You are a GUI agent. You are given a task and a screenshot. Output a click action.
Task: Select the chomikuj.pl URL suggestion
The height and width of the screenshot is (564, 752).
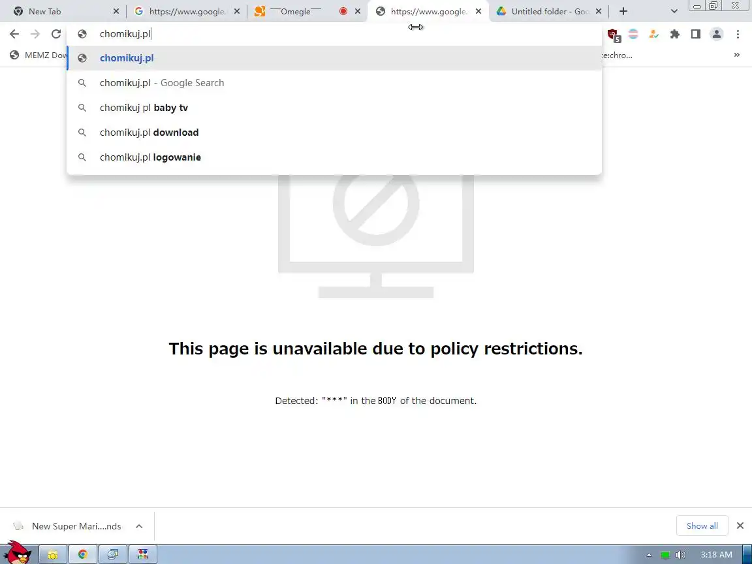(334, 58)
